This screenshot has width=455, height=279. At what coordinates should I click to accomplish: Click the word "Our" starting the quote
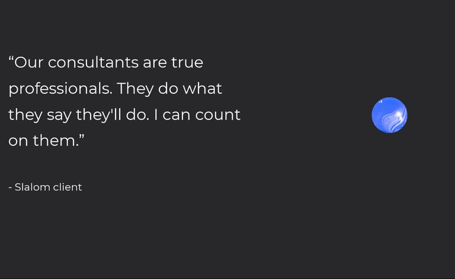tap(28, 62)
